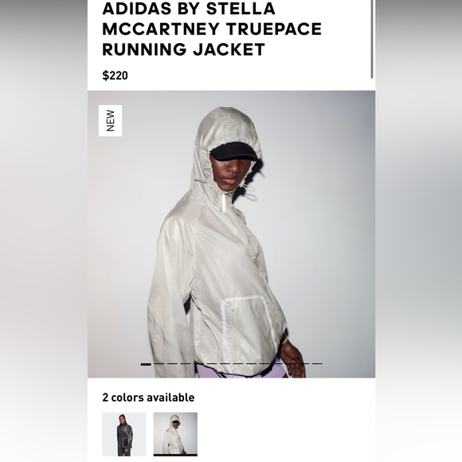Go to the fifth carousel image dash
This screenshot has width=462, height=462.
pos(198,363)
